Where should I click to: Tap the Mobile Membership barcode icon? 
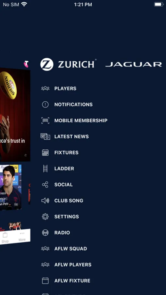tap(45, 120)
